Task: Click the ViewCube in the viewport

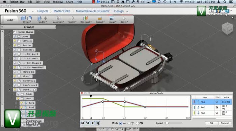Action: coord(227,29)
